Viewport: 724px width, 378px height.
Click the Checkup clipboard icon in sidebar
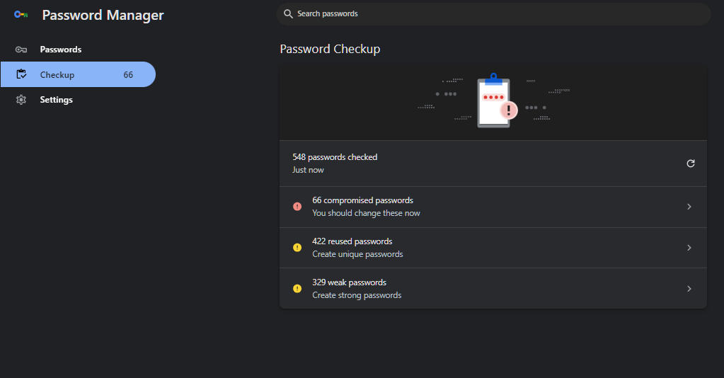pos(21,74)
